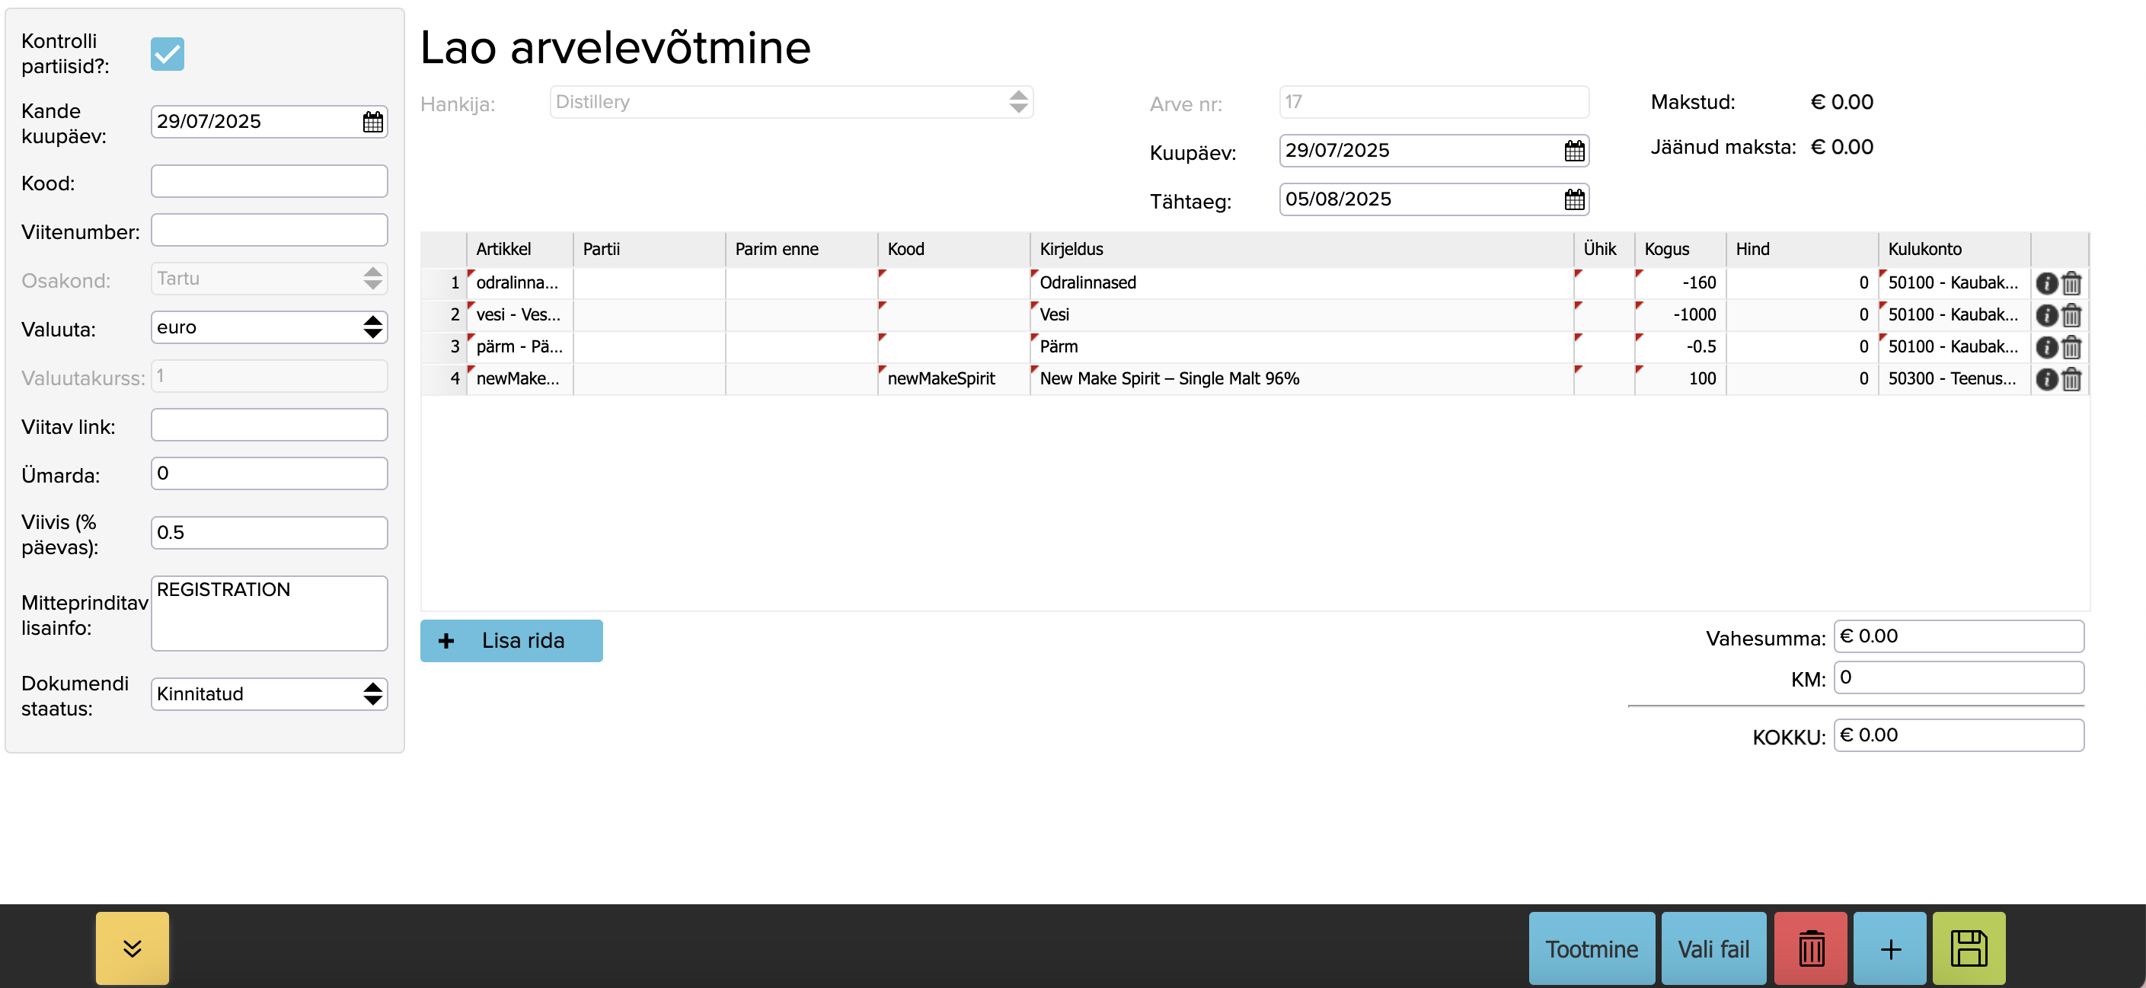Click the Kogus column header
The image size is (2146, 988).
pyautogui.click(x=1666, y=249)
